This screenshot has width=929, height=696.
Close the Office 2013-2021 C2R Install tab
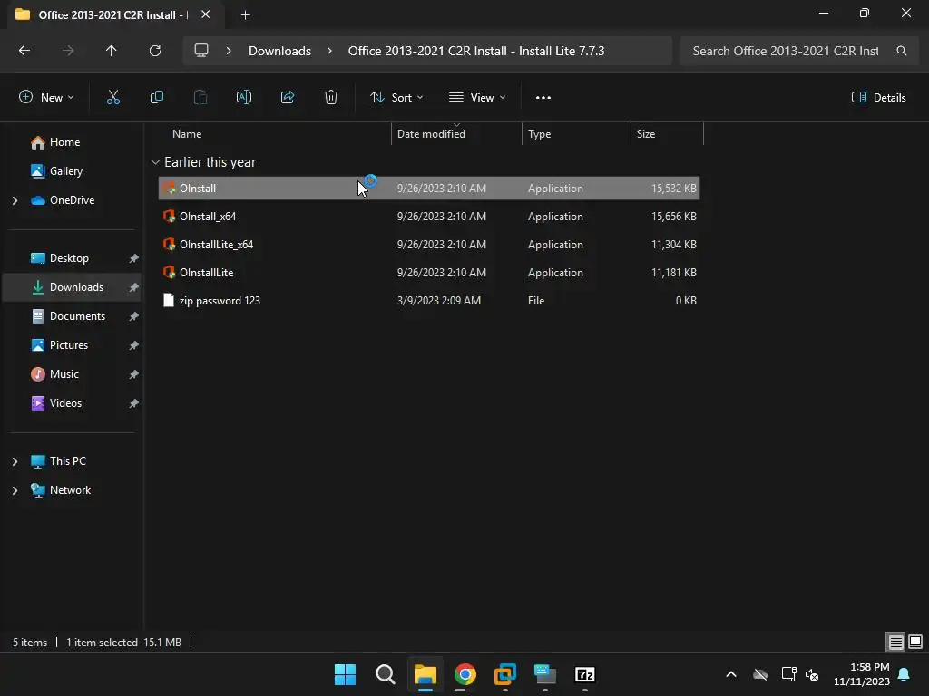(206, 14)
